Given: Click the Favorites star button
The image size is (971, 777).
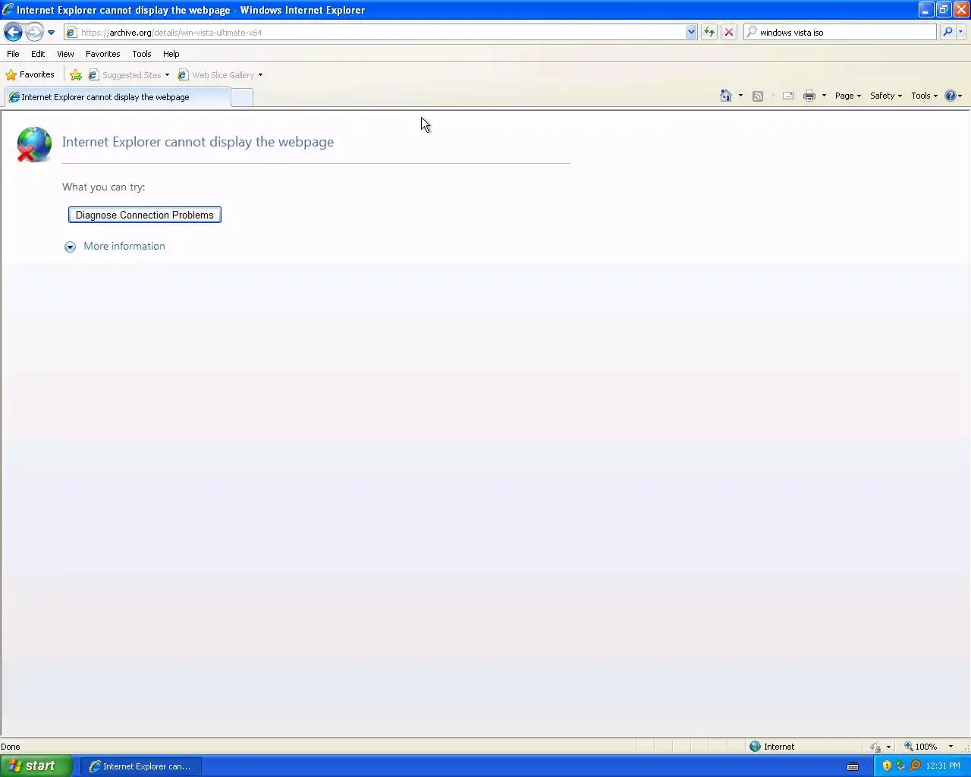Looking at the screenshot, I should pos(30,75).
